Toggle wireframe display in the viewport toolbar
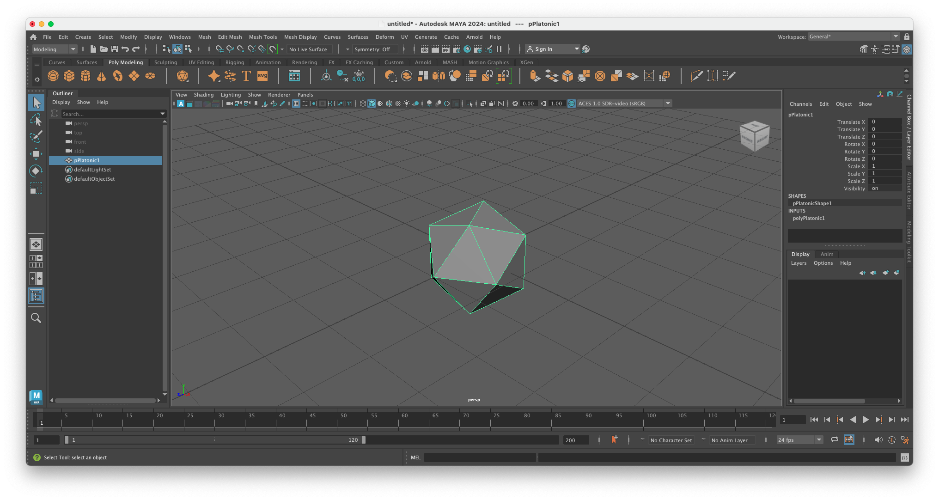Viewport: 939px width, 500px height. pyautogui.click(x=363, y=104)
